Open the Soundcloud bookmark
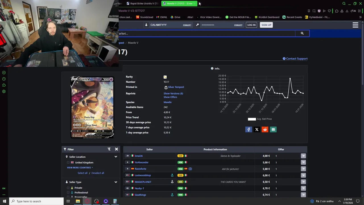Screen dimensions: 364x205 [x=144, y=17]
